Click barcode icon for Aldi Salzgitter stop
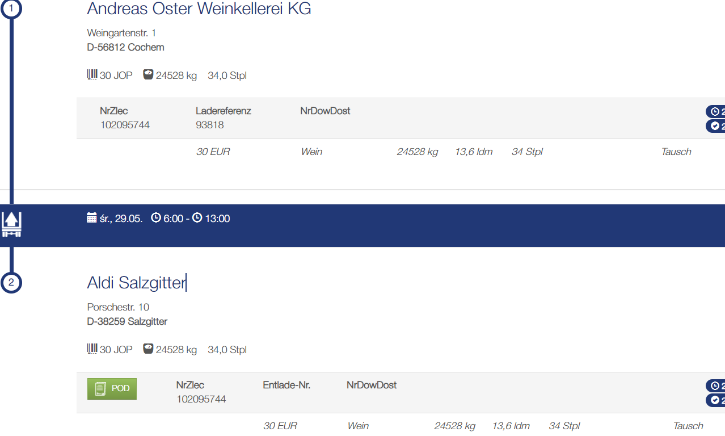The image size is (725, 436). 92,349
